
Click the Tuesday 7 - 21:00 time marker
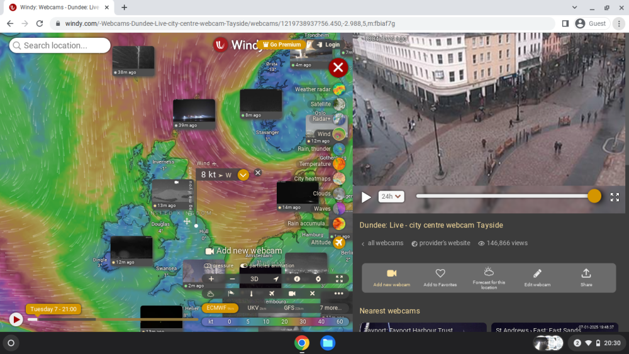(53, 309)
